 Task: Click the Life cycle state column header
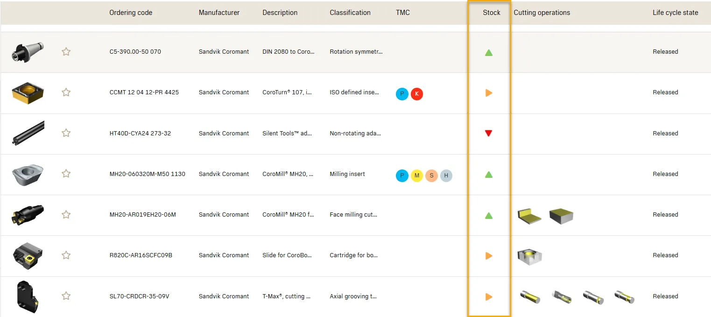[x=675, y=13]
